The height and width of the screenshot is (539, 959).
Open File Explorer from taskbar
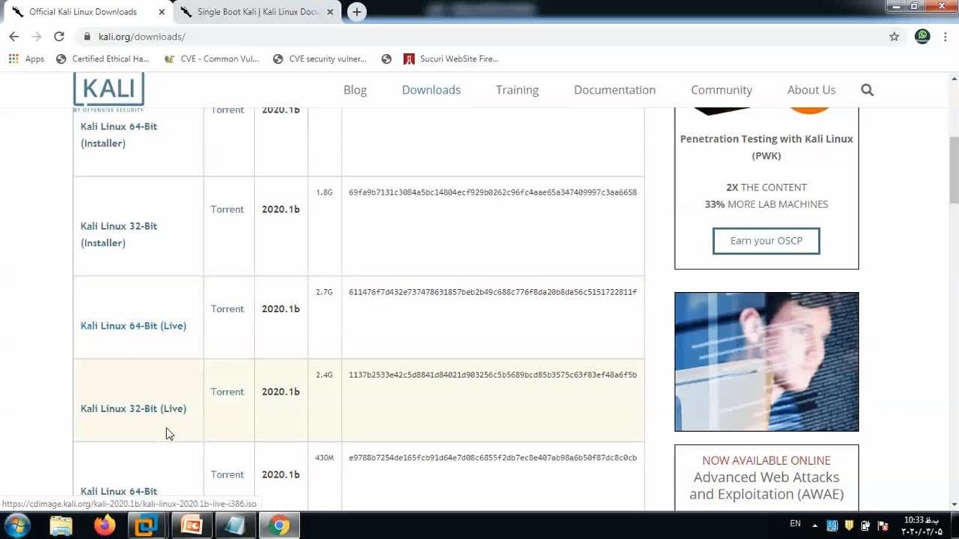pyautogui.click(x=61, y=526)
